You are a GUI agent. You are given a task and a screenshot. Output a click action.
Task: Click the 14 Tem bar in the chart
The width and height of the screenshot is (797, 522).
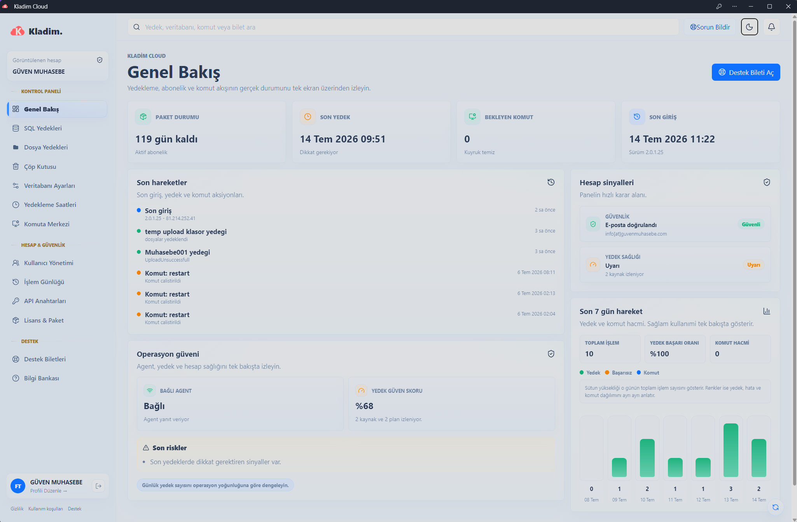click(x=759, y=458)
